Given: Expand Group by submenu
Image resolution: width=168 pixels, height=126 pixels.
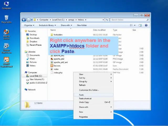Looking at the screenshot, I should tap(93, 81).
